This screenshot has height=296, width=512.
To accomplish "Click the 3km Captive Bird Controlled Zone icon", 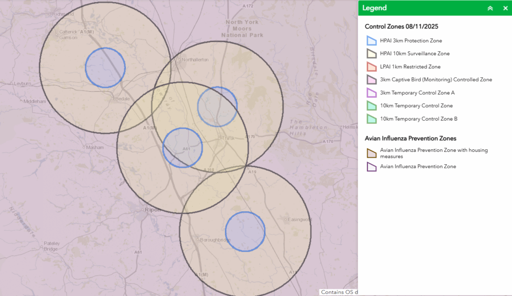I will (371, 79).
